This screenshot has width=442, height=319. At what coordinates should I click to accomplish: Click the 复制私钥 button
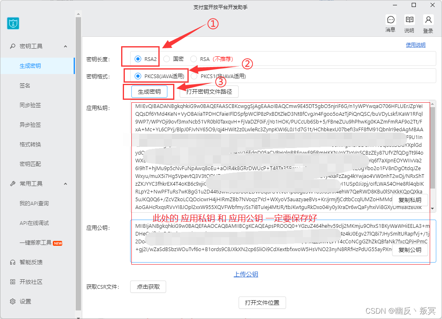coord(410,200)
